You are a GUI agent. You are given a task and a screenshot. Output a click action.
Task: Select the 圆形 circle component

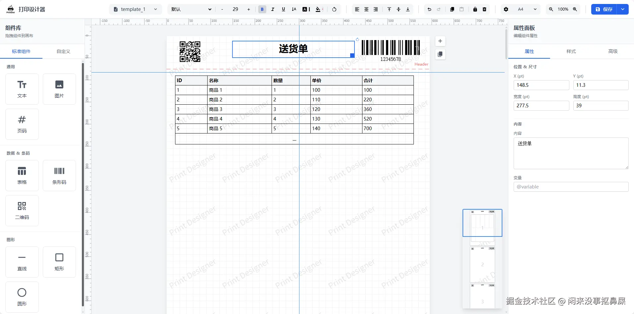pyautogui.click(x=22, y=297)
